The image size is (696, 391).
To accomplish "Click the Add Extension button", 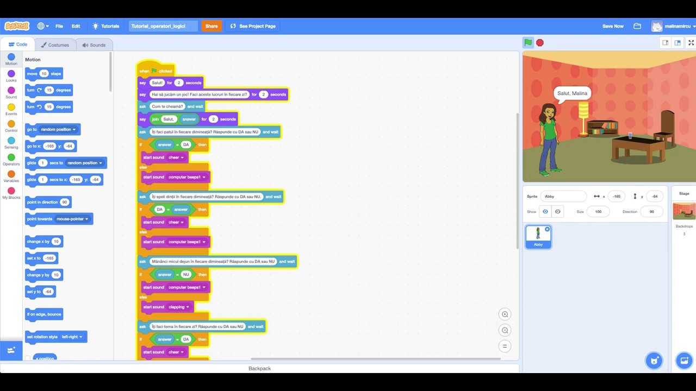I will [11, 350].
